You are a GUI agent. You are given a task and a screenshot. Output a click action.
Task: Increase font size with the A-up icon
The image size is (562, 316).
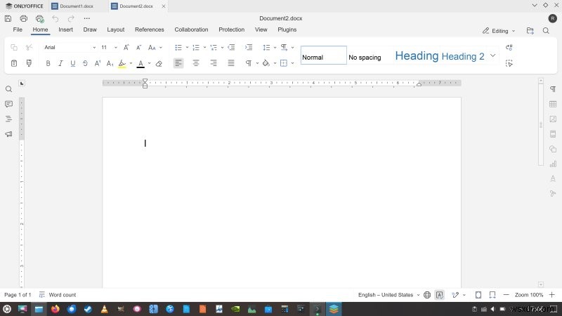point(126,47)
